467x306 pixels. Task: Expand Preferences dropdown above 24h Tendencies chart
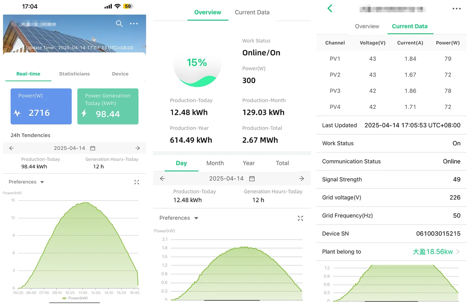pos(26,182)
